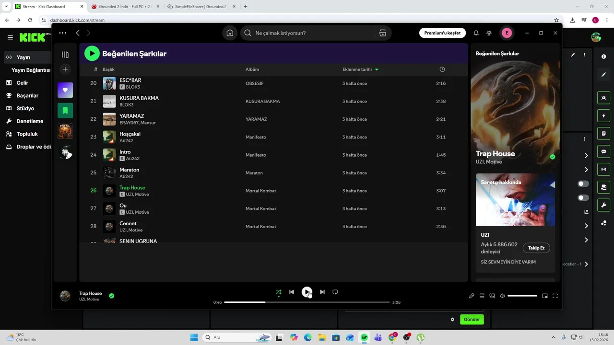614x345 pixels.
Task: Click the Albüm column header
Action: pos(252,69)
